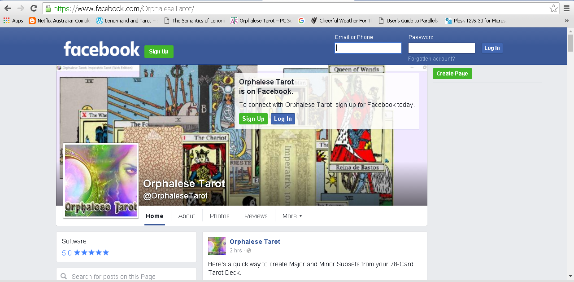
Task: Click the public globe icon on the post
Action: point(249,251)
